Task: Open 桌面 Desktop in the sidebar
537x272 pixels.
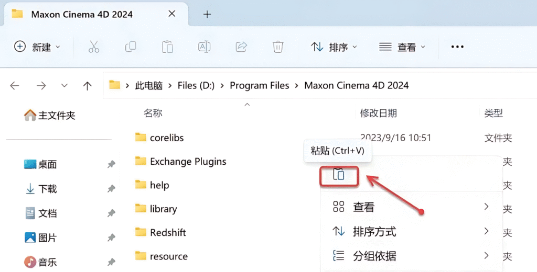Action: point(40,164)
